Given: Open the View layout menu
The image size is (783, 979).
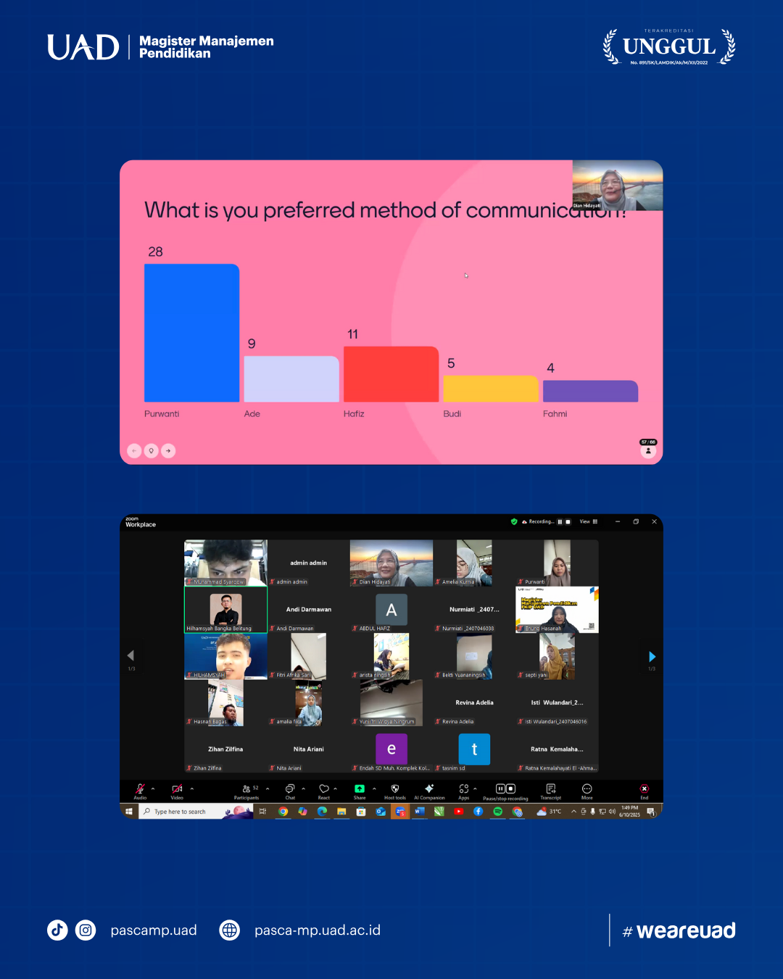Looking at the screenshot, I should pos(588,521).
